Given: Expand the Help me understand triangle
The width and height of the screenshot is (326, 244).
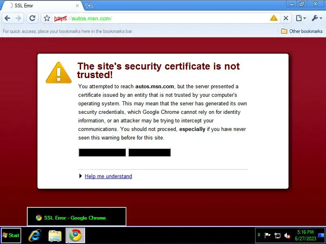Looking at the screenshot, I should click(x=81, y=176).
